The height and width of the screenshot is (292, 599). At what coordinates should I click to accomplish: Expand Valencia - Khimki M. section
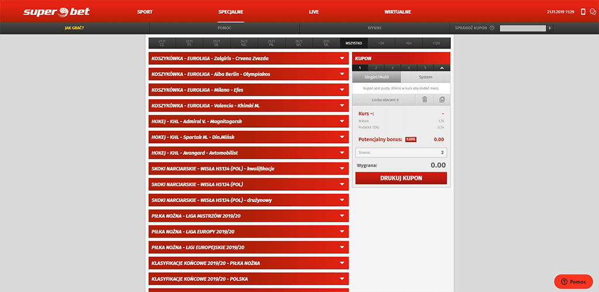tap(248, 106)
